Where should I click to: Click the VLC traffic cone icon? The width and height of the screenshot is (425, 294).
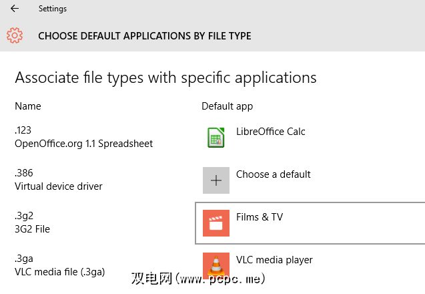(x=216, y=265)
